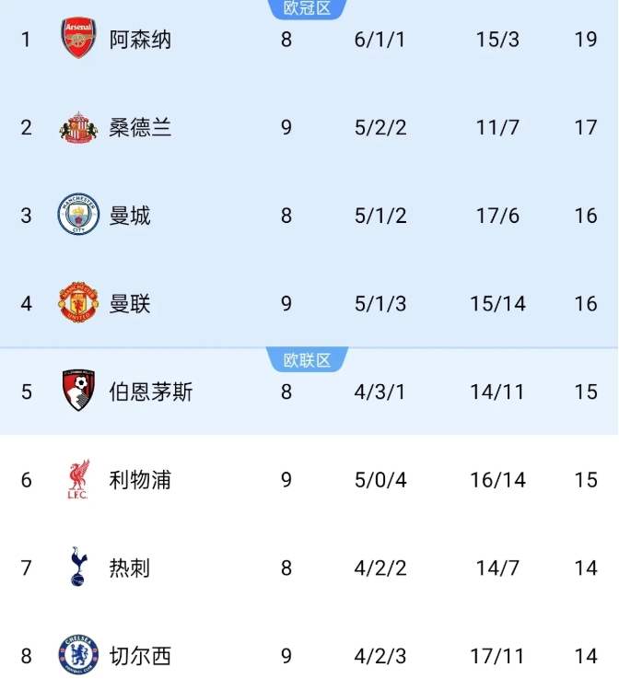
Task: Click the Arsenal club crest
Action: tap(78, 40)
